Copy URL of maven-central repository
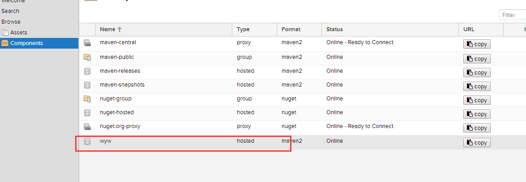Image resolution: width=526 pixels, height=182 pixels. click(477, 44)
